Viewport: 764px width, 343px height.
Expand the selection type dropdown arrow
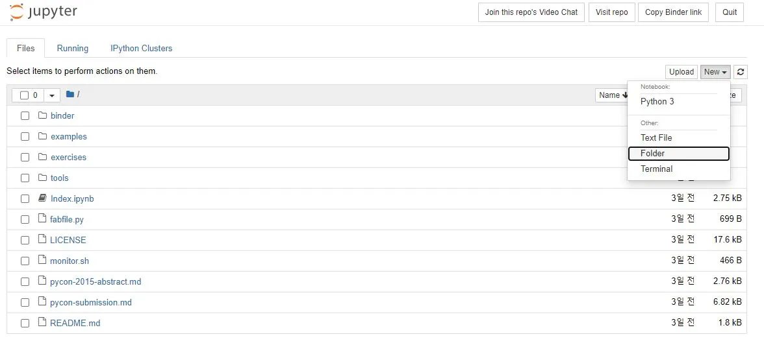coord(52,95)
